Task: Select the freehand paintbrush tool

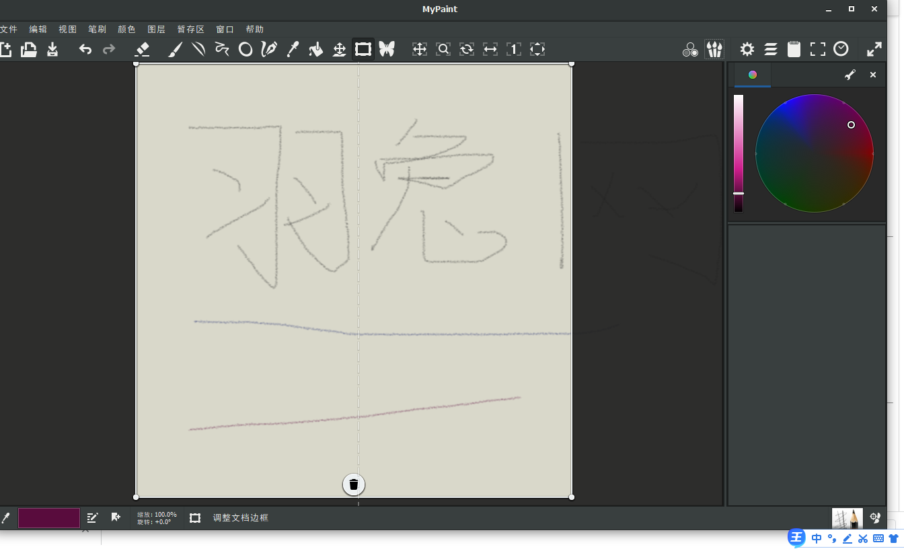Action: click(x=175, y=49)
